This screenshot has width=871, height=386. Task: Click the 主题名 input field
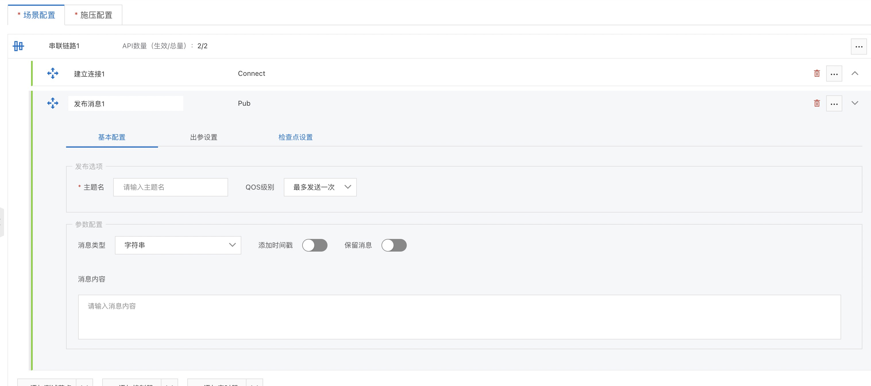[x=170, y=187]
